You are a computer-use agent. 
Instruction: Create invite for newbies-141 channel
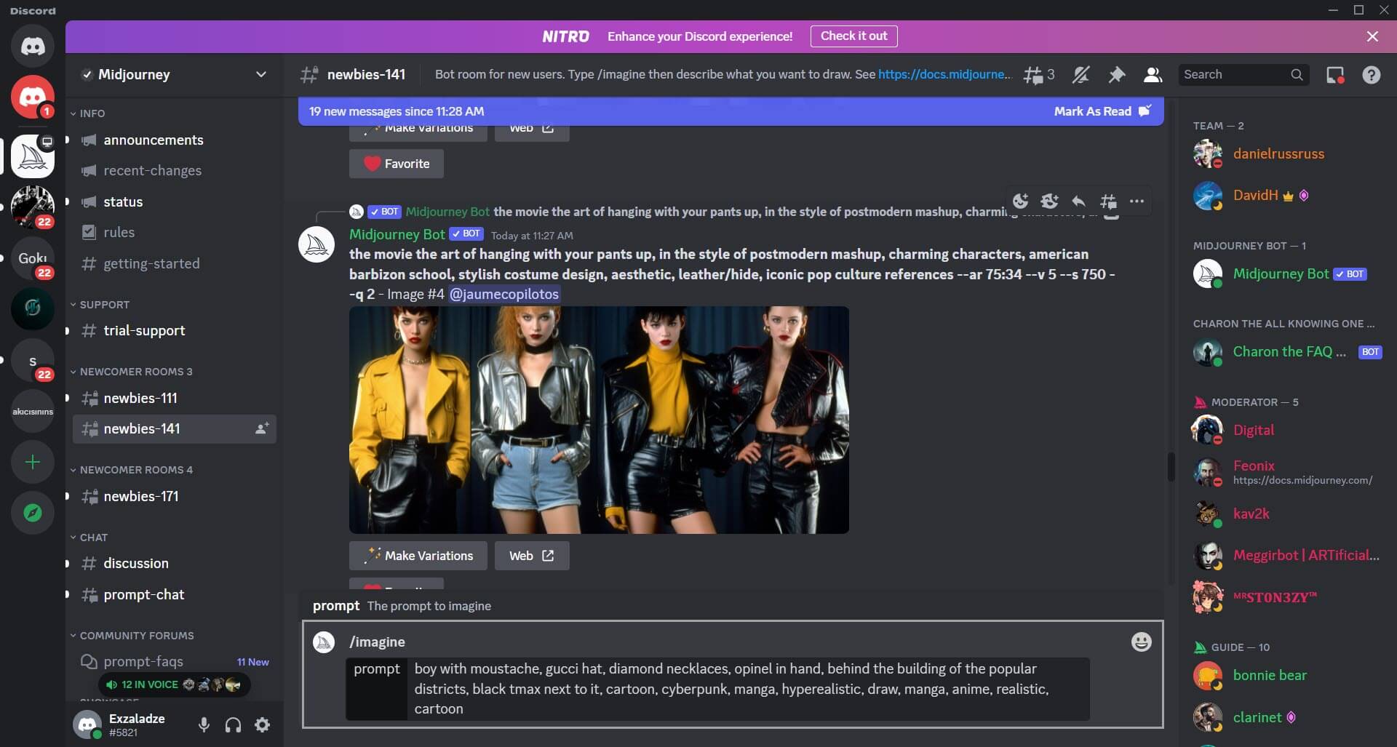pyautogui.click(x=262, y=428)
